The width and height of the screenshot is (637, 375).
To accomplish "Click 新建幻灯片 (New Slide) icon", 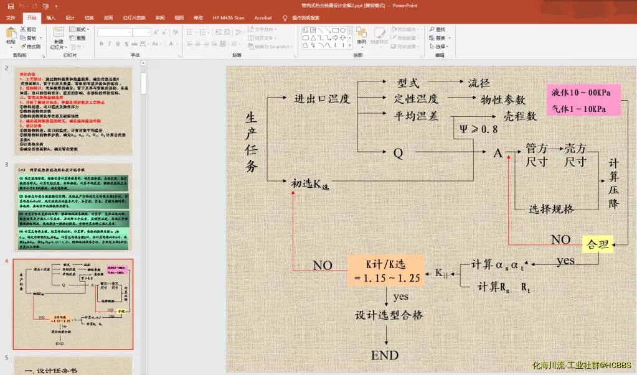I will point(59,32).
